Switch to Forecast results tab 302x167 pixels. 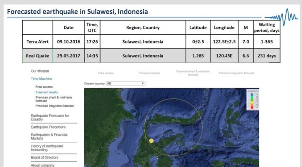[x=149, y=73]
